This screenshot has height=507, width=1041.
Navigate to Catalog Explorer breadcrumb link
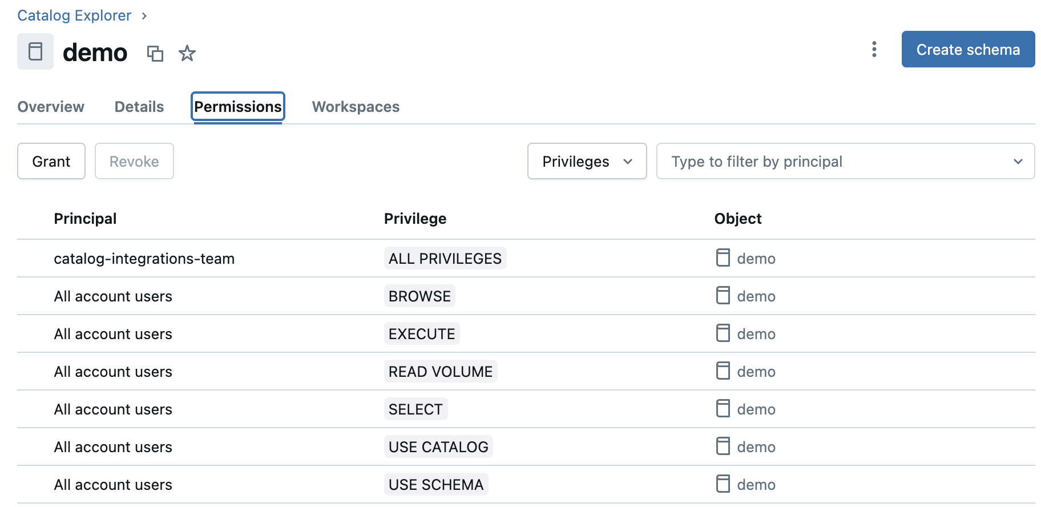pos(74,15)
